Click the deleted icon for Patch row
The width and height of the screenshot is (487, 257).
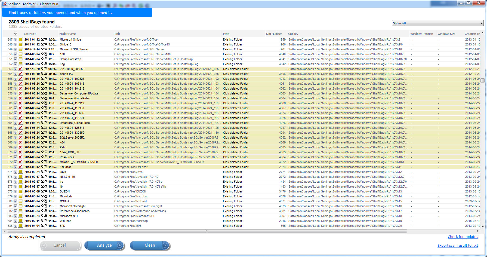pyautogui.click(x=21, y=147)
